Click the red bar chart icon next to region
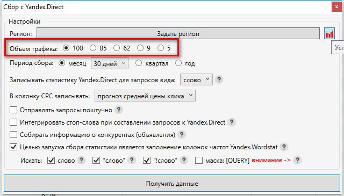This screenshot has height=196, width=344. coord(329,33)
